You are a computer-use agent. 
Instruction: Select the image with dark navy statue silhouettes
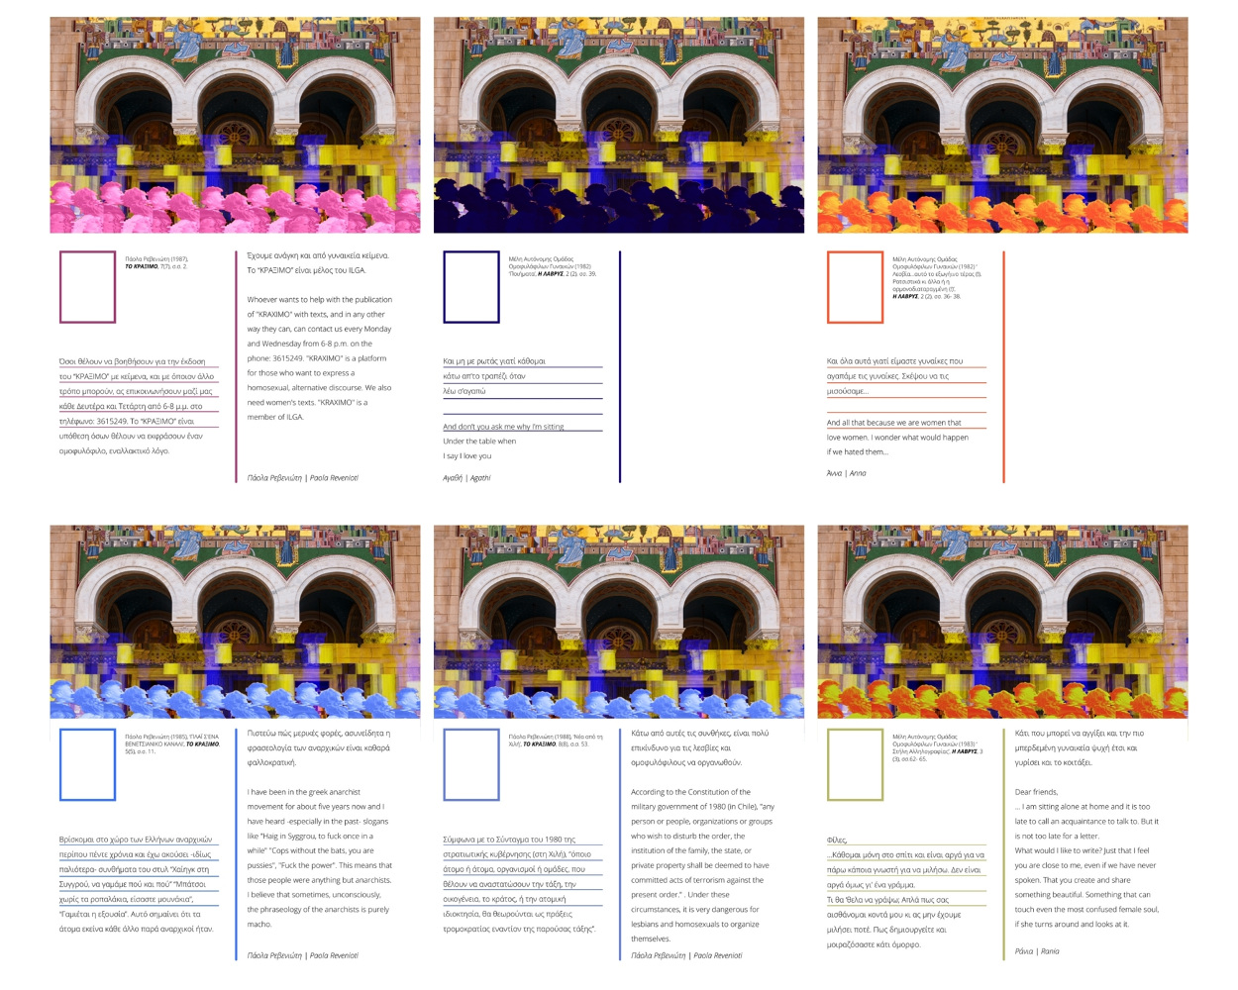tap(619, 125)
